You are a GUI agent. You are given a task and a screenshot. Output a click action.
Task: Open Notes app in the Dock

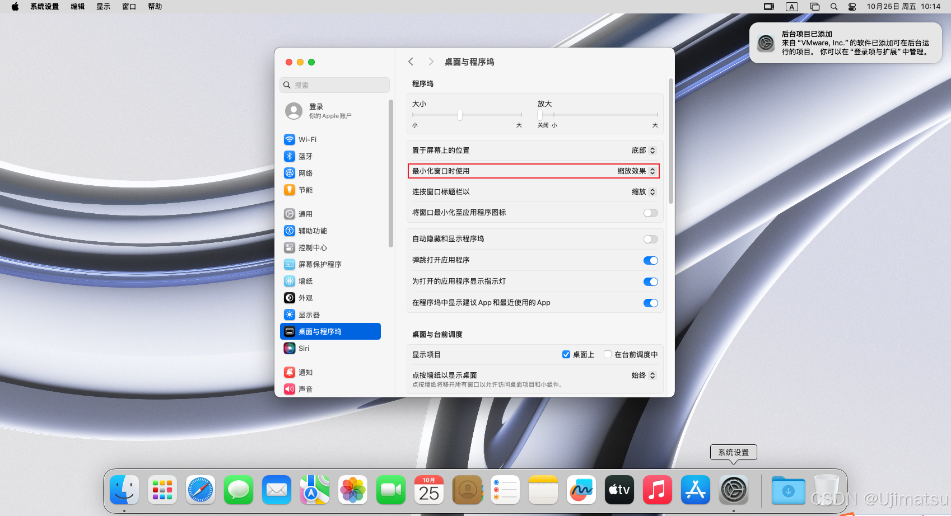pyautogui.click(x=543, y=490)
